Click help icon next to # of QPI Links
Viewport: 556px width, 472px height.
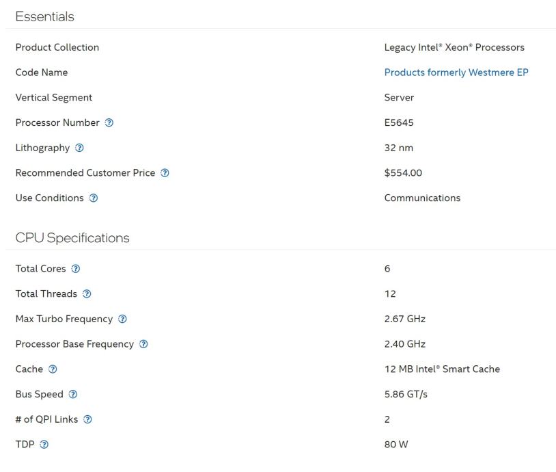pos(87,419)
